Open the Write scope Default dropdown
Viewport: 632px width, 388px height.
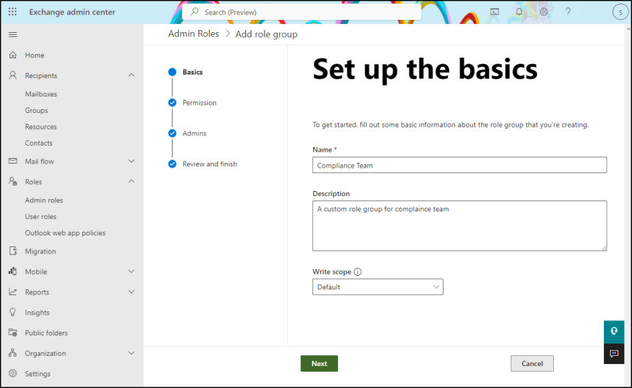point(378,287)
